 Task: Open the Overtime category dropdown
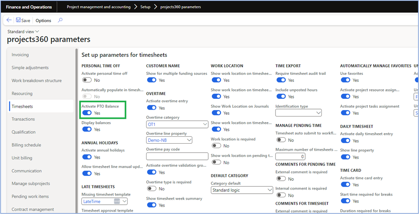coord(205,124)
